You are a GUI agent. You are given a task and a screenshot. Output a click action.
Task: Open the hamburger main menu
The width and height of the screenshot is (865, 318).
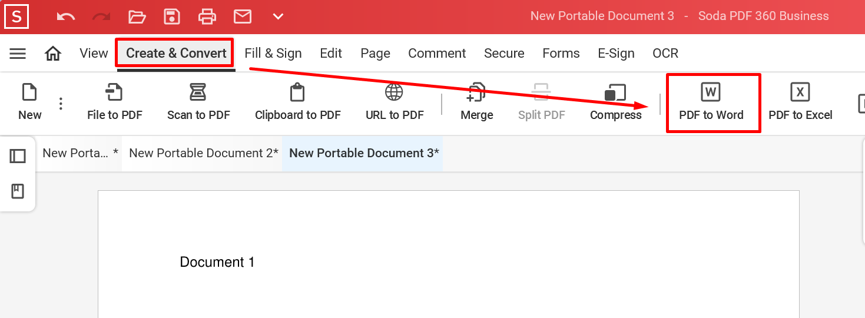[18, 54]
